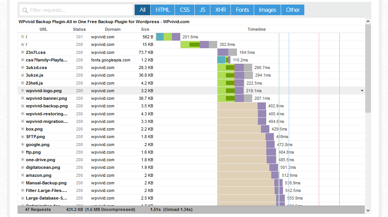
Task: Expand the wpvivid-banner.png request
Action: coord(22,98)
